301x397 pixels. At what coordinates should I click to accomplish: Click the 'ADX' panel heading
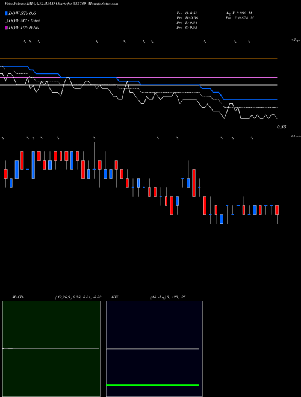pos(115,297)
